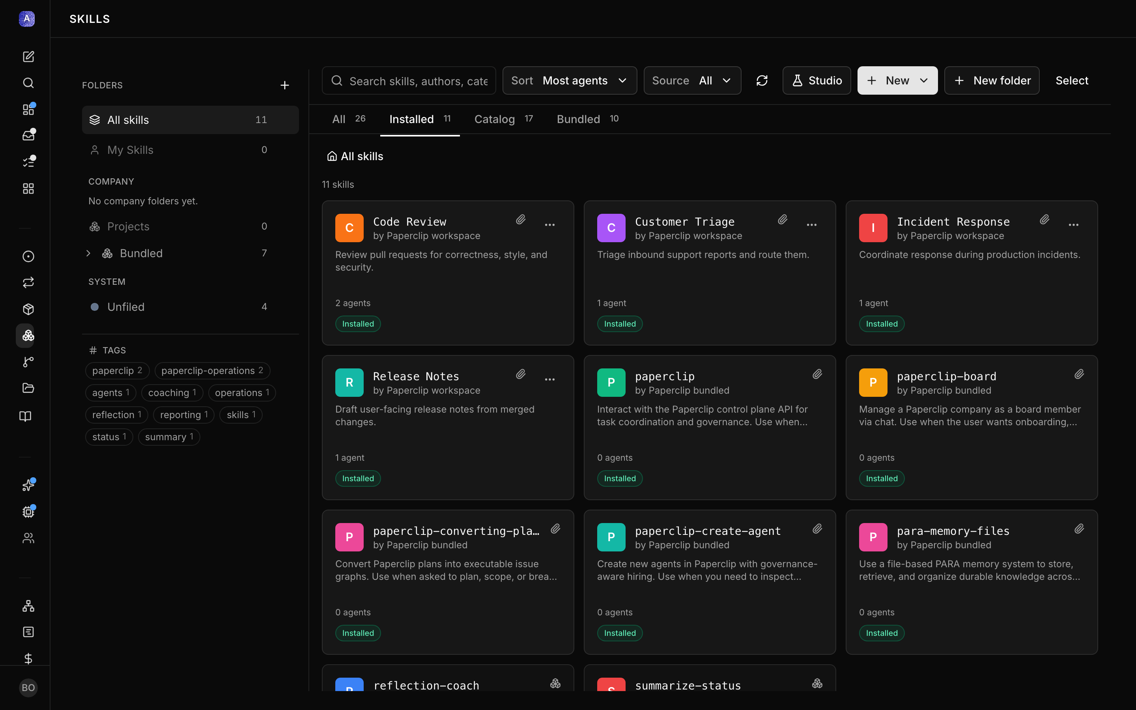Viewport: 1136px width, 710px height.
Task: Open the more options menu on Code Review
Action: coord(550,225)
